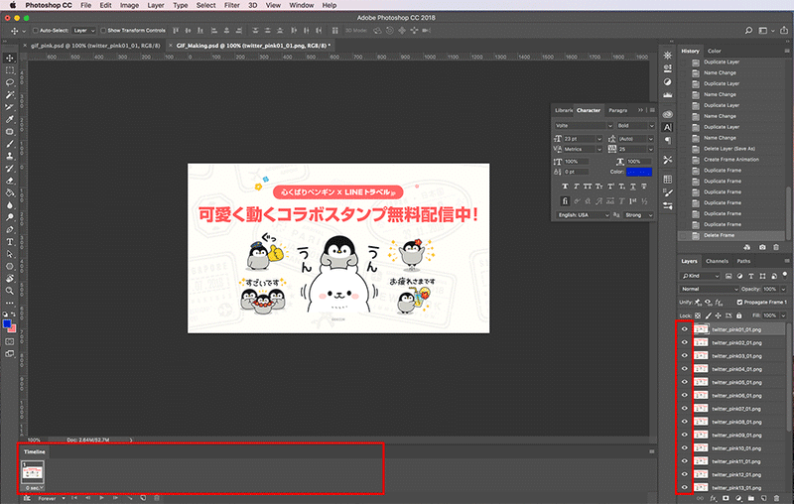Select the Eyedropper tool
The image size is (794, 504).
click(10, 119)
